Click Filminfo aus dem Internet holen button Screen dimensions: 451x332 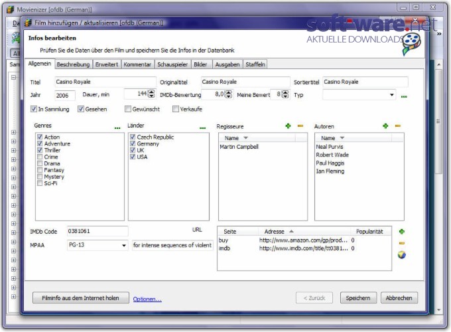point(80,297)
